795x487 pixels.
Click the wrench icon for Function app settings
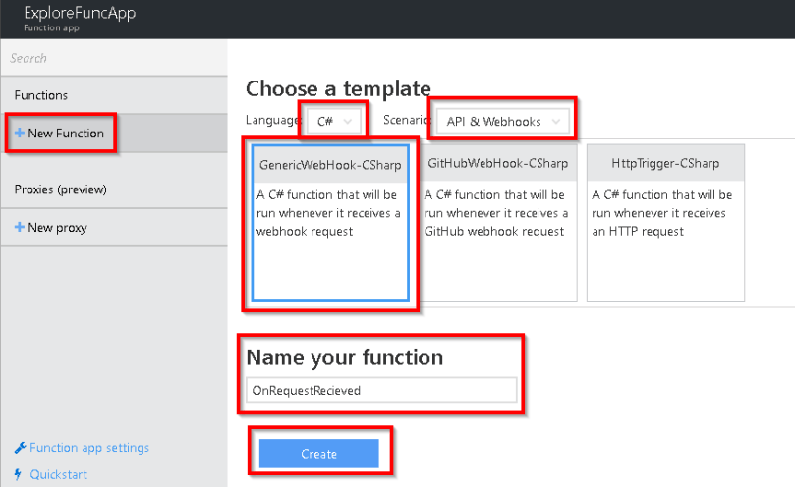pos(20,448)
